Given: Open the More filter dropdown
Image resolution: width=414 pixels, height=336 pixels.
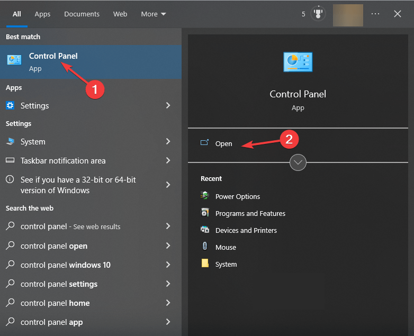Looking at the screenshot, I should [x=154, y=14].
